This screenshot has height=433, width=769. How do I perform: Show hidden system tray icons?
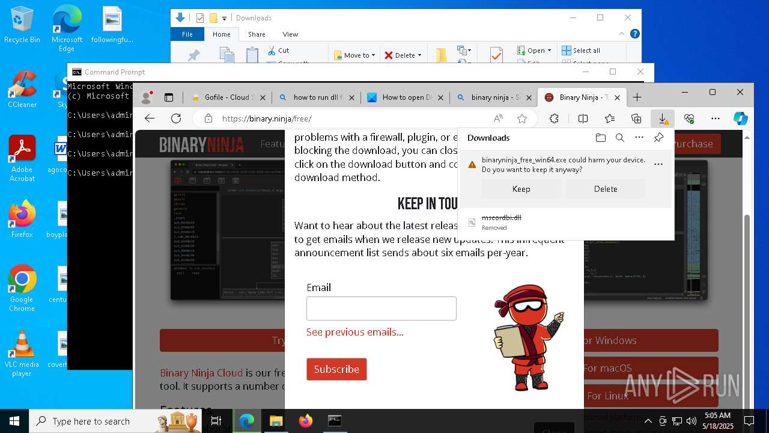point(648,421)
